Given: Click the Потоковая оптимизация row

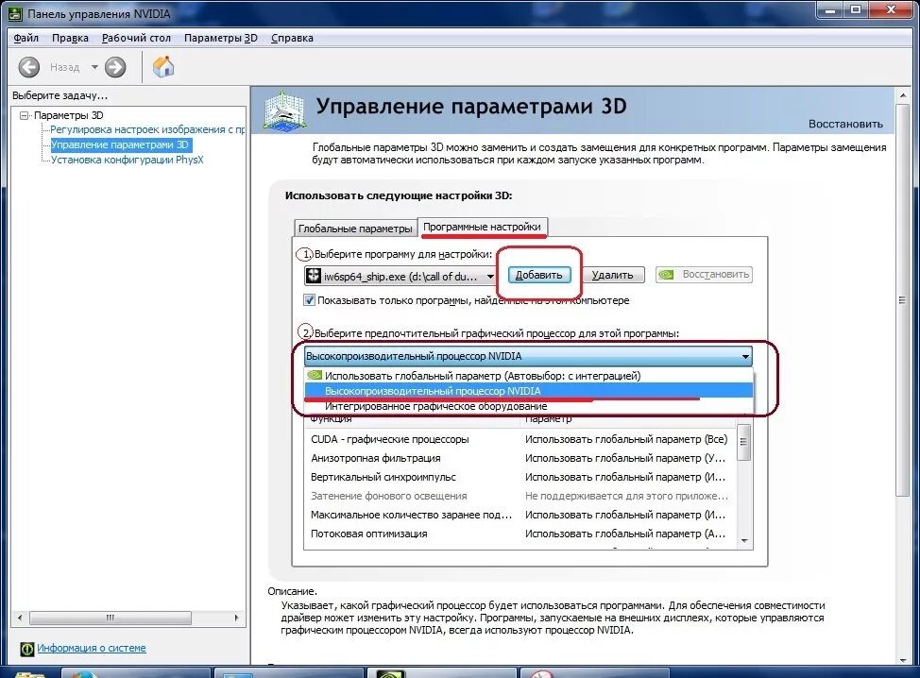Looking at the screenshot, I should pos(520,534).
